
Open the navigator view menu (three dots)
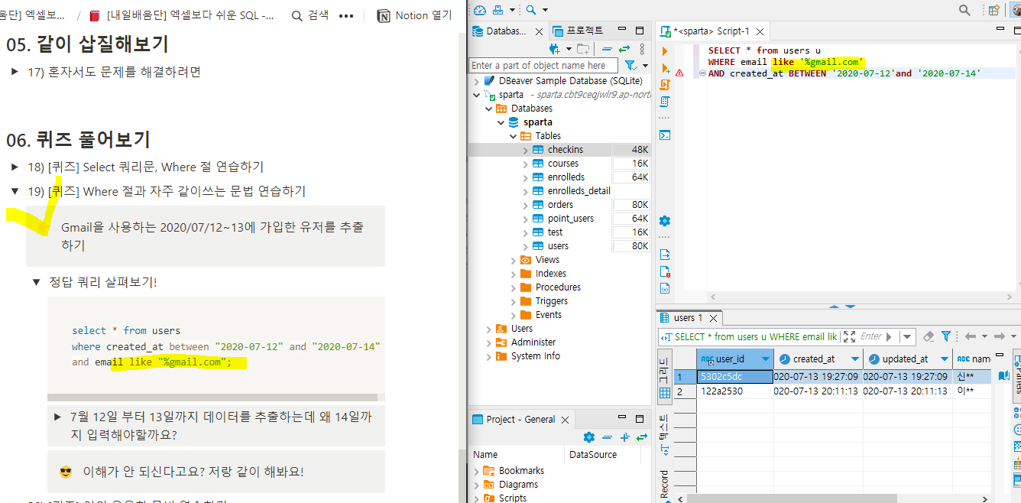coord(641,49)
